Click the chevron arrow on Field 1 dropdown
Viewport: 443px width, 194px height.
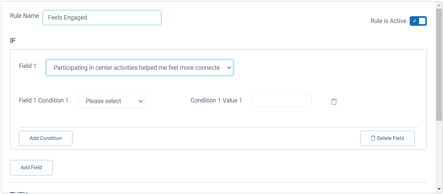tap(229, 68)
